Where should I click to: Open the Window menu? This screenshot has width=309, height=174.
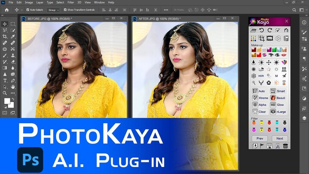[99, 3]
